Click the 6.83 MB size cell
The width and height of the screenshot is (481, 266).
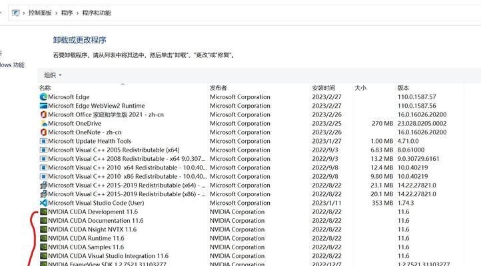pyautogui.click(x=382, y=150)
